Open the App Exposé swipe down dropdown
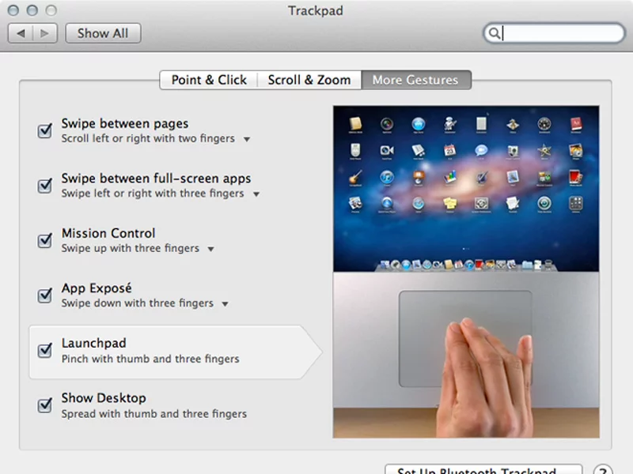The height and width of the screenshot is (474, 633). pos(224,303)
